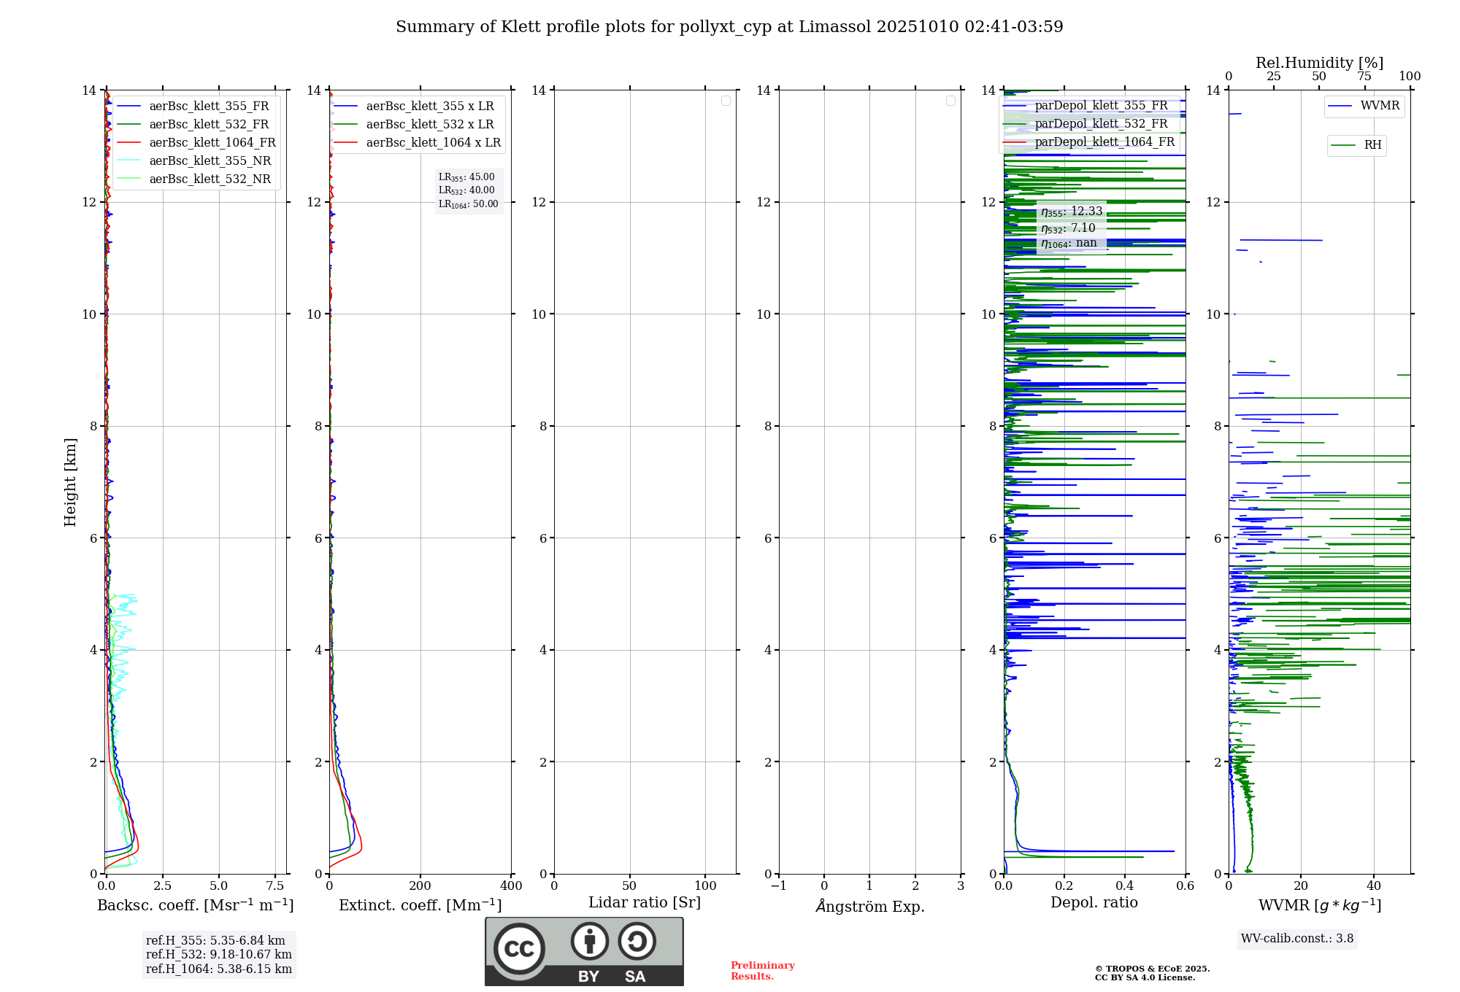Toggle parDepol_klett_532_FR legend entry

click(1101, 124)
